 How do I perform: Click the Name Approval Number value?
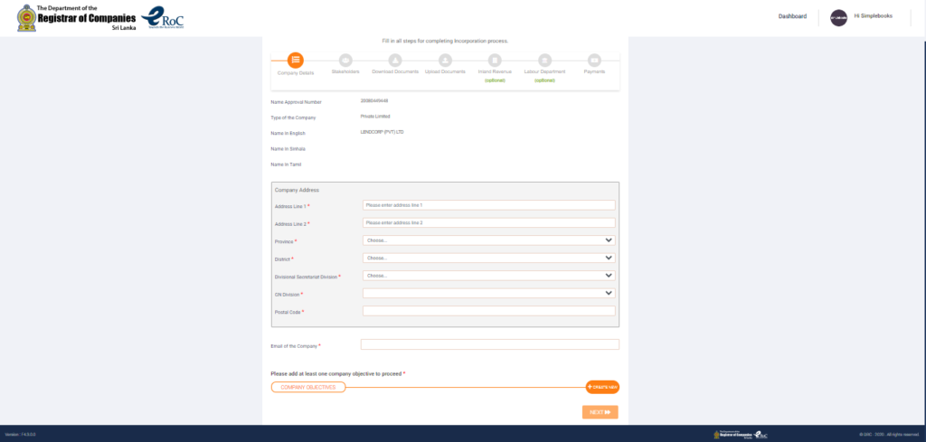pyautogui.click(x=373, y=101)
